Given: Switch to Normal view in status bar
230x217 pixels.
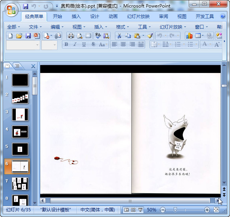Looking at the screenshot, I should point(126,210).
